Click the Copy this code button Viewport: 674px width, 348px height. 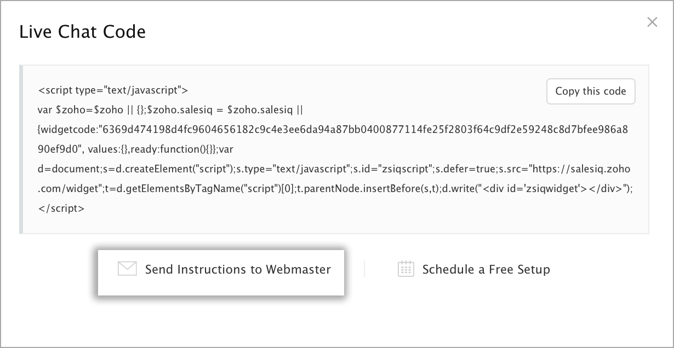[x=591, y=91]
